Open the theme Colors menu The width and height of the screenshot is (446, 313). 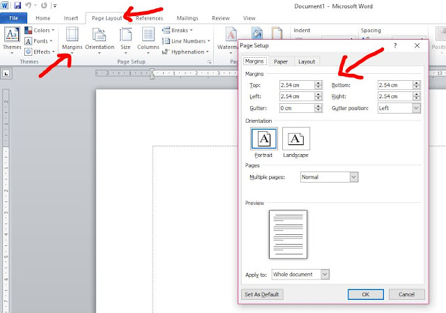[39, 30]
